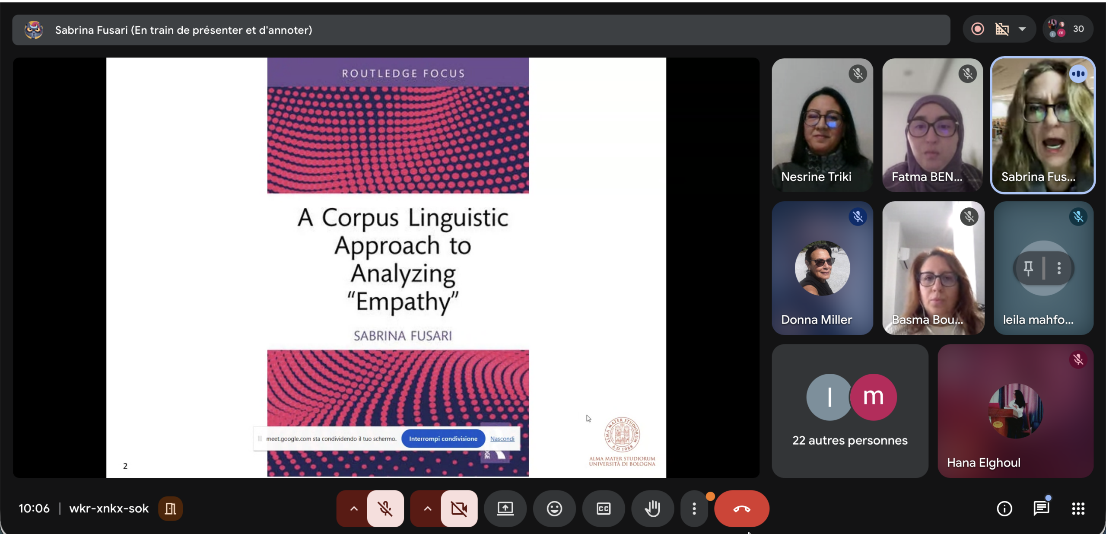1106x534 pixels.
Task: Toggle the microphone mute button
Action: pos(385,509)
